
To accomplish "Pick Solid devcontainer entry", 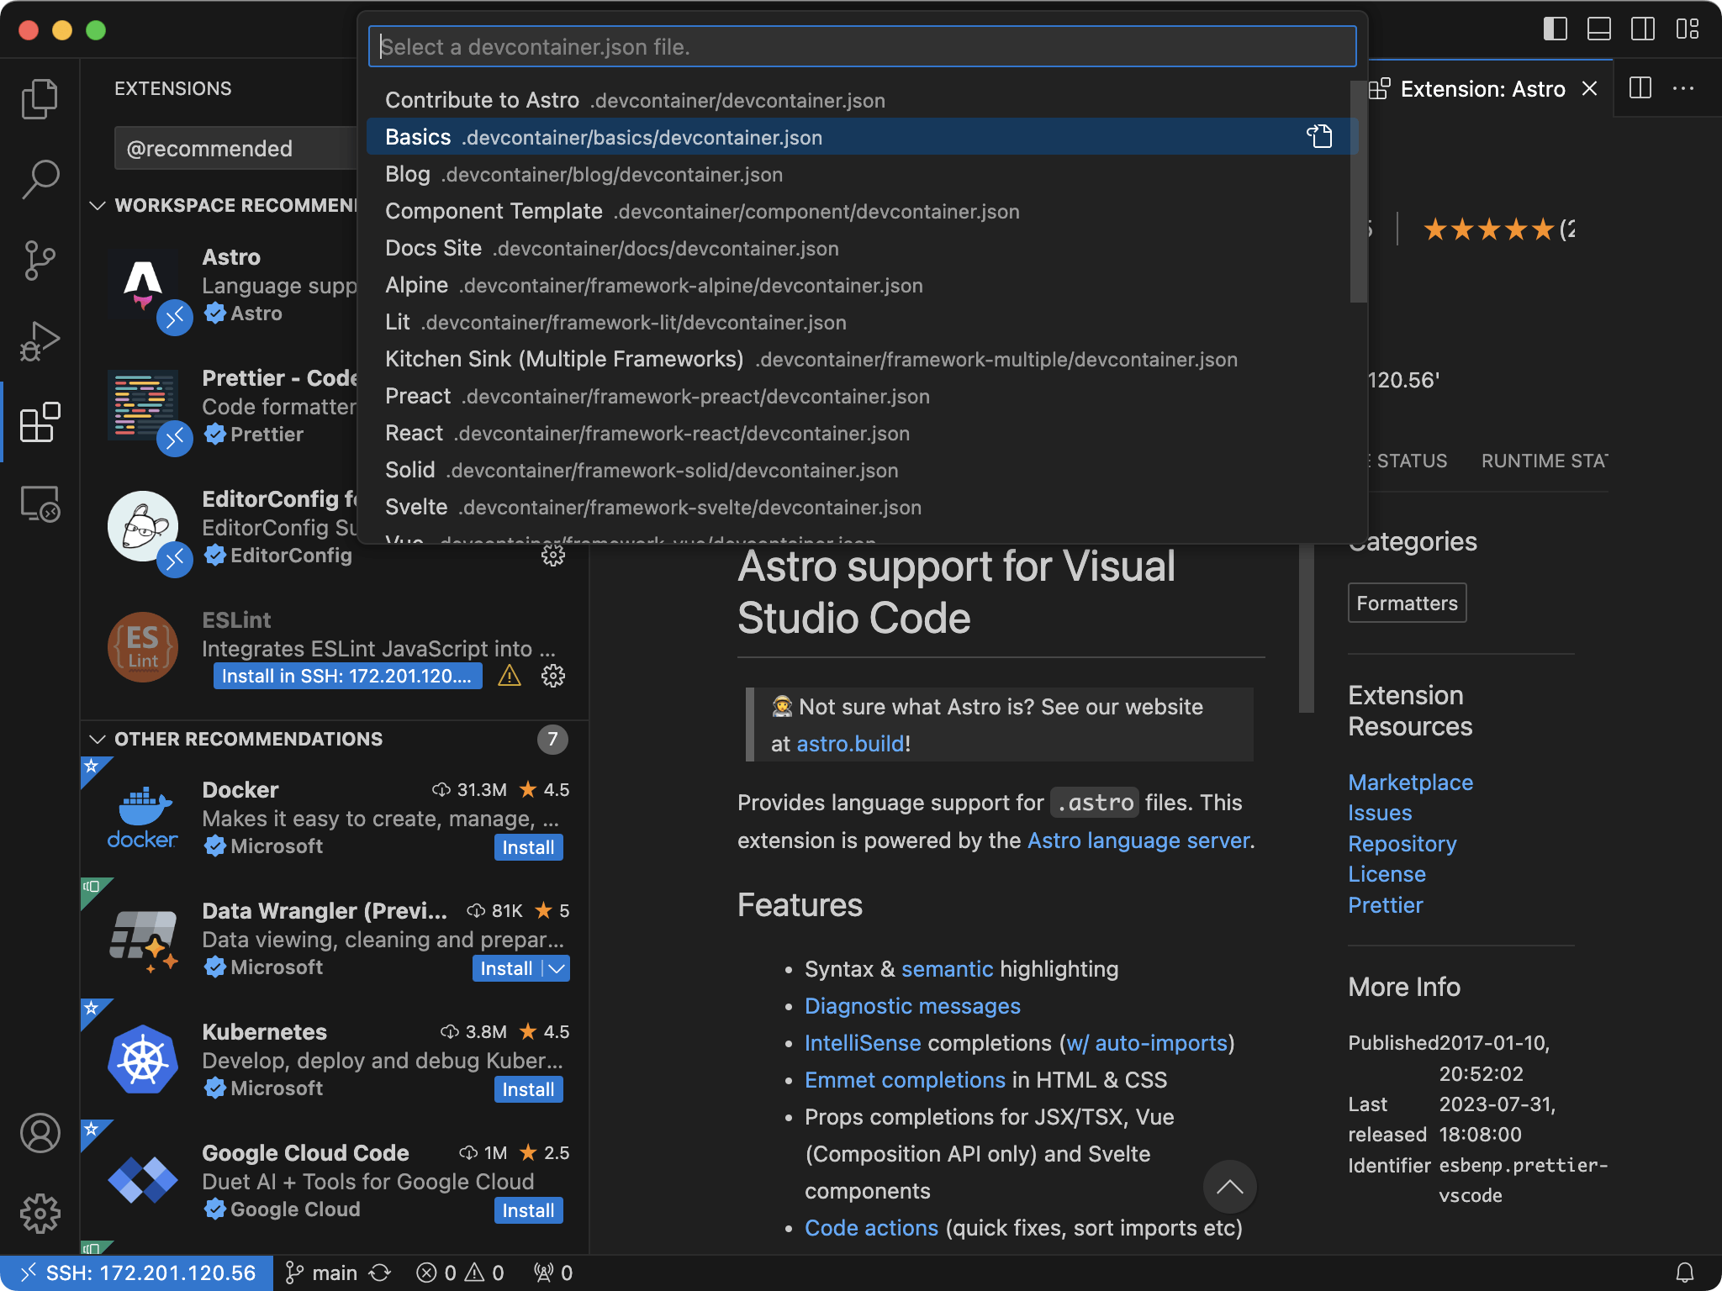I will pyautogui.click(x=858, y=470).
